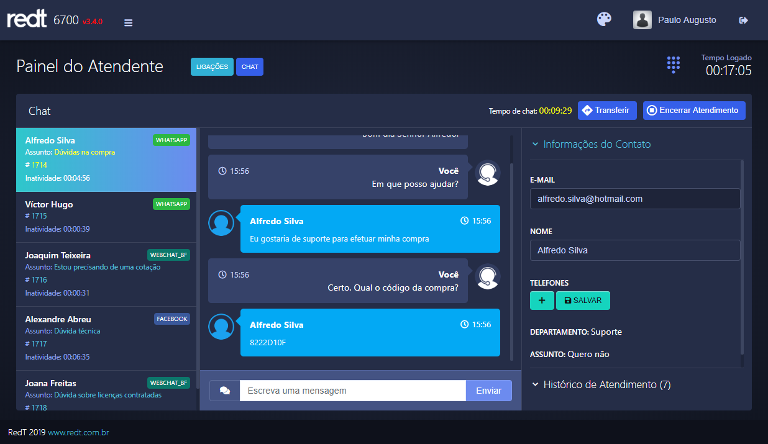
Task: Select the Víctor Hugo conversation
Action: pyautogui.click(x=106, y=215)
